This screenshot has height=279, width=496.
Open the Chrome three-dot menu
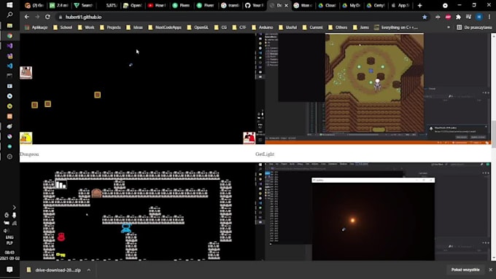click(489, 17)
